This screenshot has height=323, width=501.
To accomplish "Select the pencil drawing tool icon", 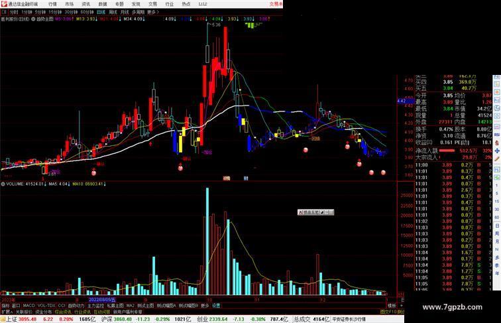I will click(x=497, y=159).
